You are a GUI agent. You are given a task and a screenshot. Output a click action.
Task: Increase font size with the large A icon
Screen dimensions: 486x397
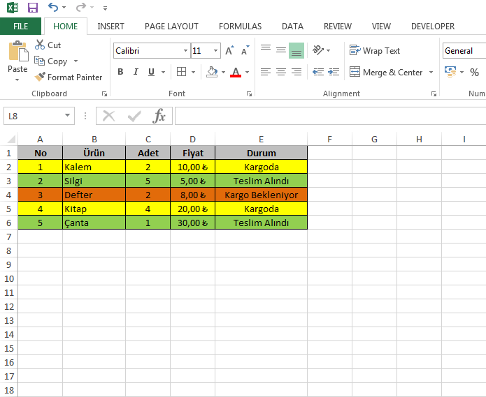pos(229,51)
